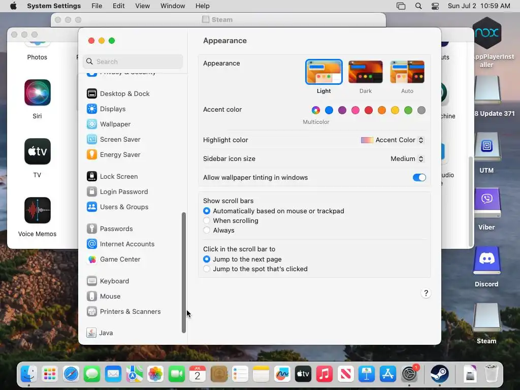The width and height of the screenshot is (520, 390).
Task: Choose the orange accent color
Action: coord(382,110)
